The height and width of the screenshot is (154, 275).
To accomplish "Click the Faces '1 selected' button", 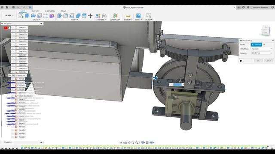I will 256,44.
